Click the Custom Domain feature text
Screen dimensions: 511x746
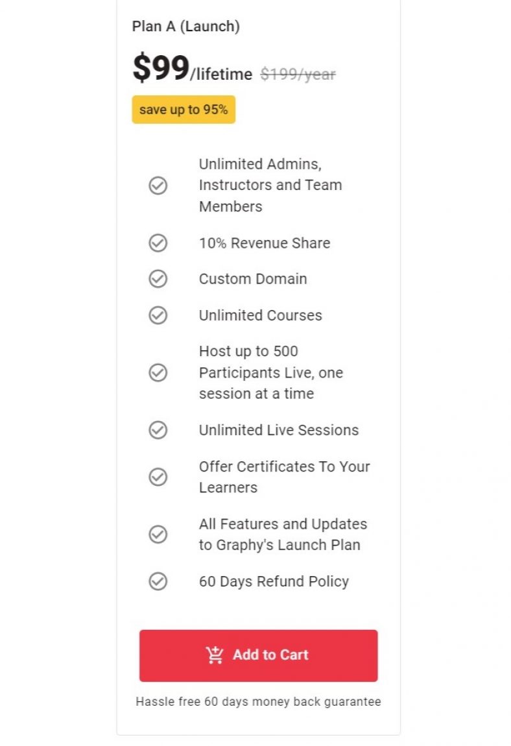[x=253, y=279]
